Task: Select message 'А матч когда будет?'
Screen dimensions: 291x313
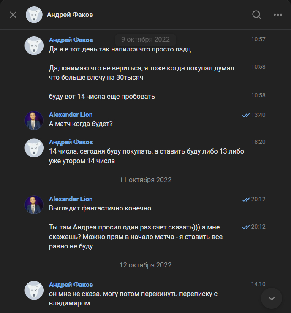Action: pyautogui.click(x=80, y=124)
